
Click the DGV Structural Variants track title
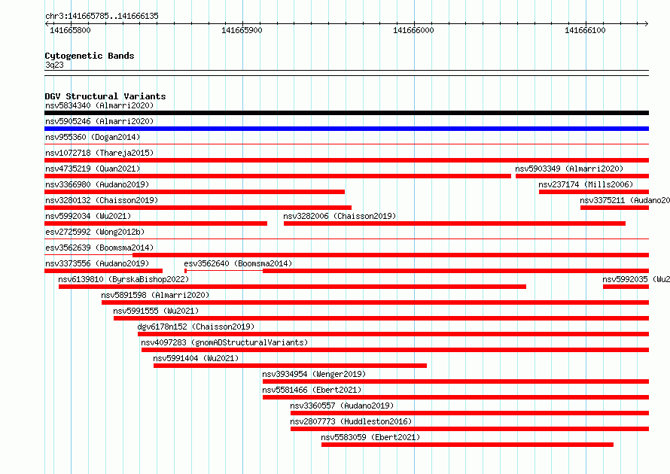coord(105,96)
